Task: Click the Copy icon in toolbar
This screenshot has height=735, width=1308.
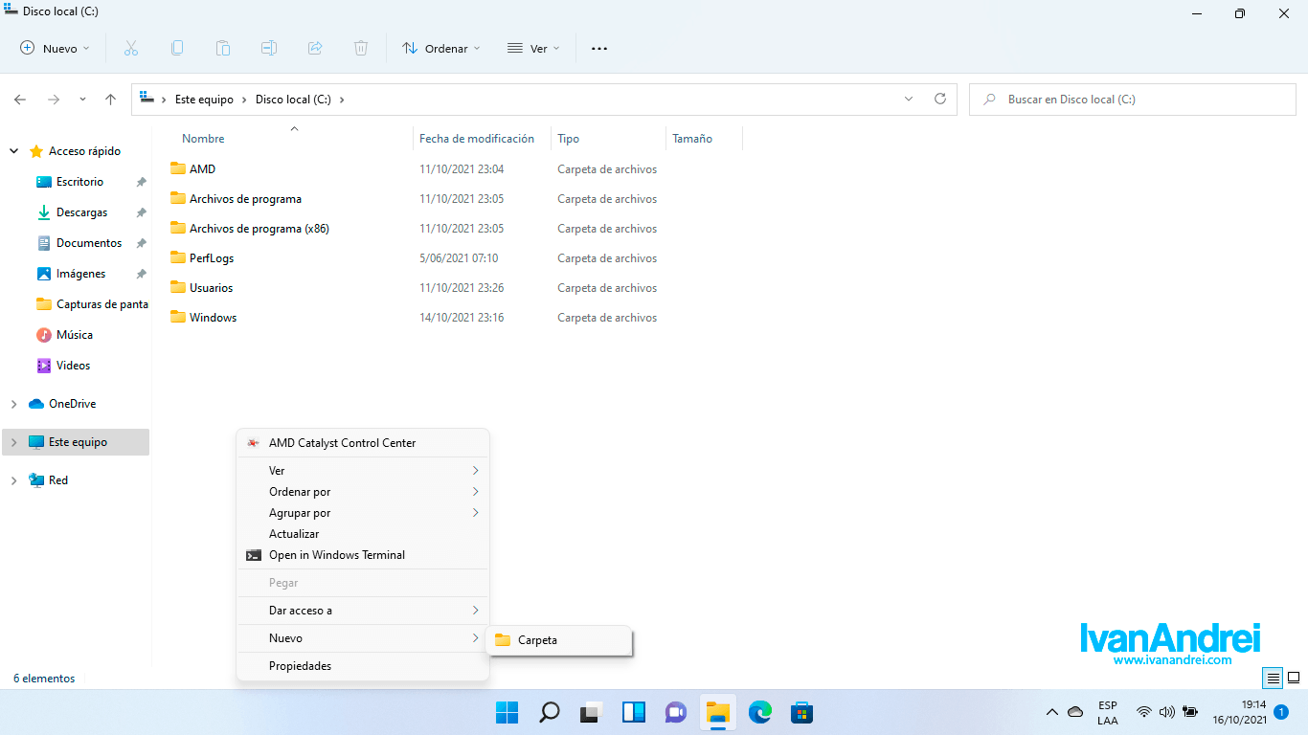Action: pyautogui.click(x=177, y=48)
